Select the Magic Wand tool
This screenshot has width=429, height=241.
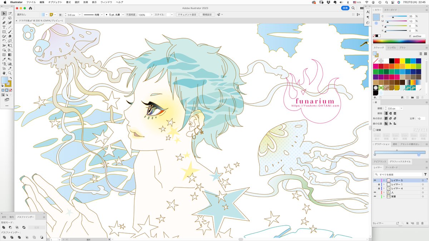(x=4, y=18)
